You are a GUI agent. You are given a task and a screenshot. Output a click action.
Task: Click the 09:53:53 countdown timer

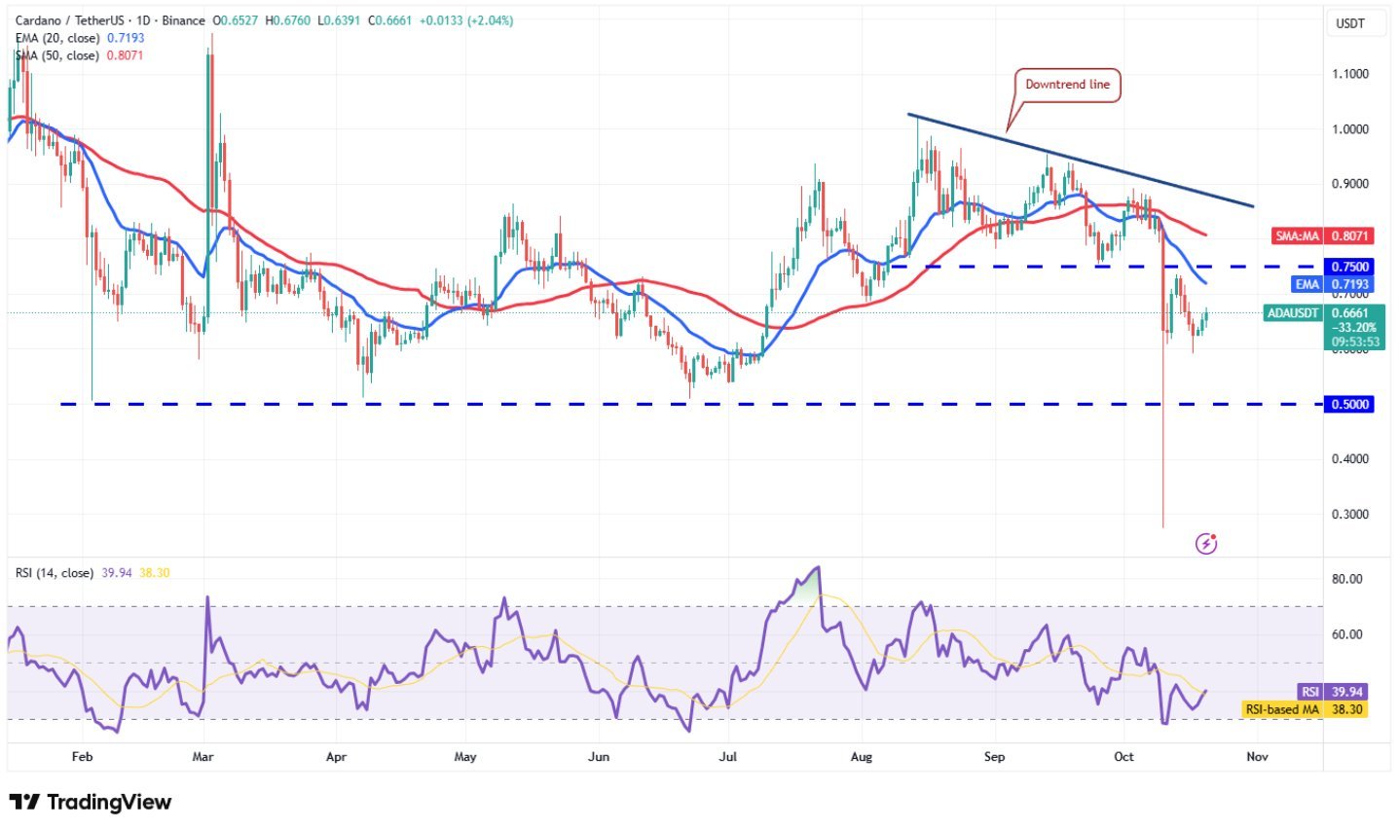[1353, 342]
